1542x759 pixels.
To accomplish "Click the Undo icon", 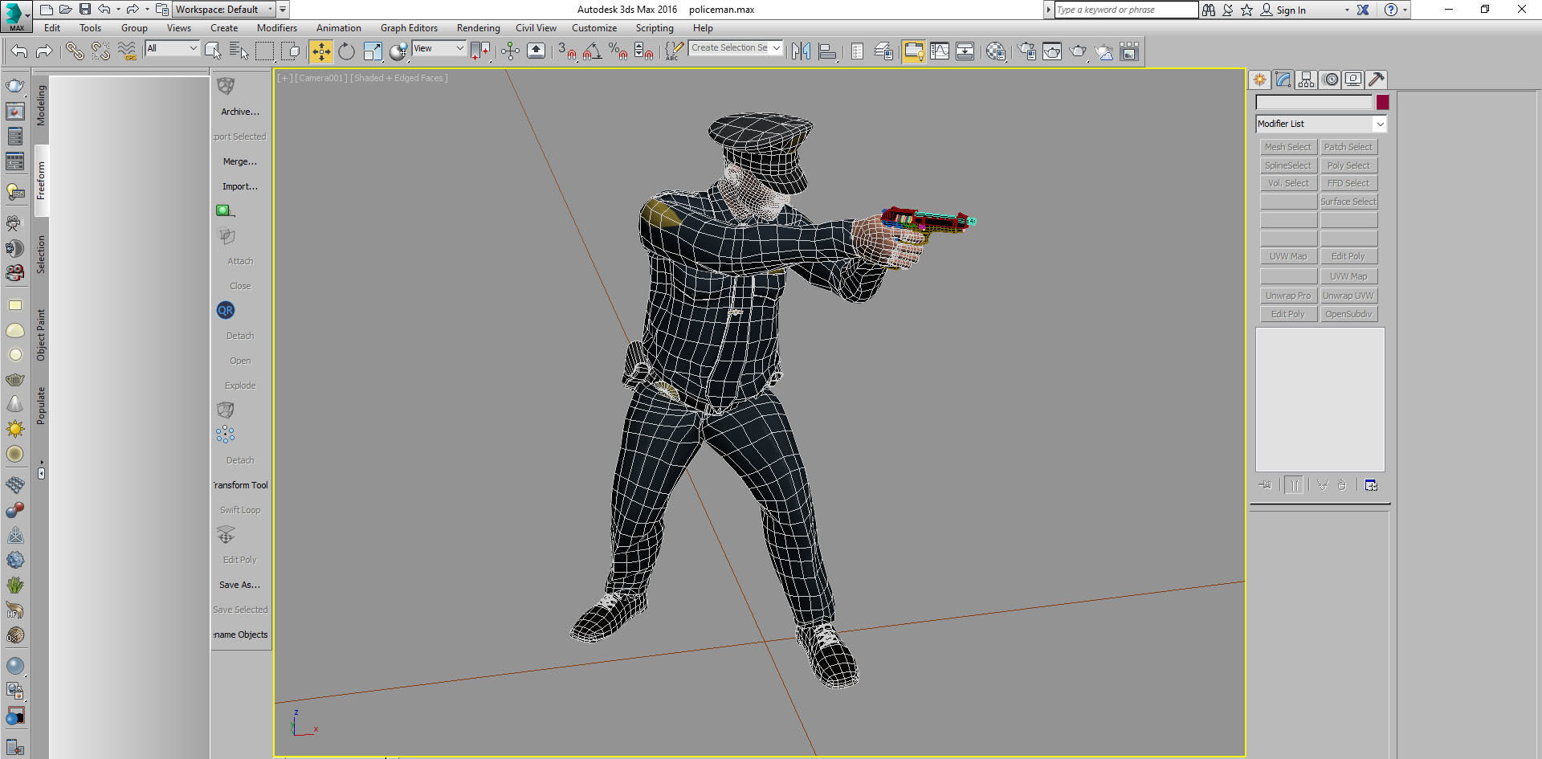I will click(x=104, y=9).
